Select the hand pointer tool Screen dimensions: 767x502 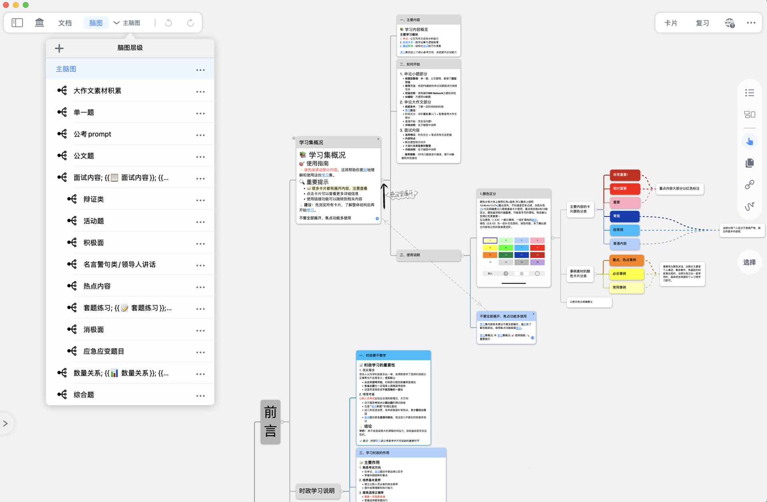coord(749,141)
